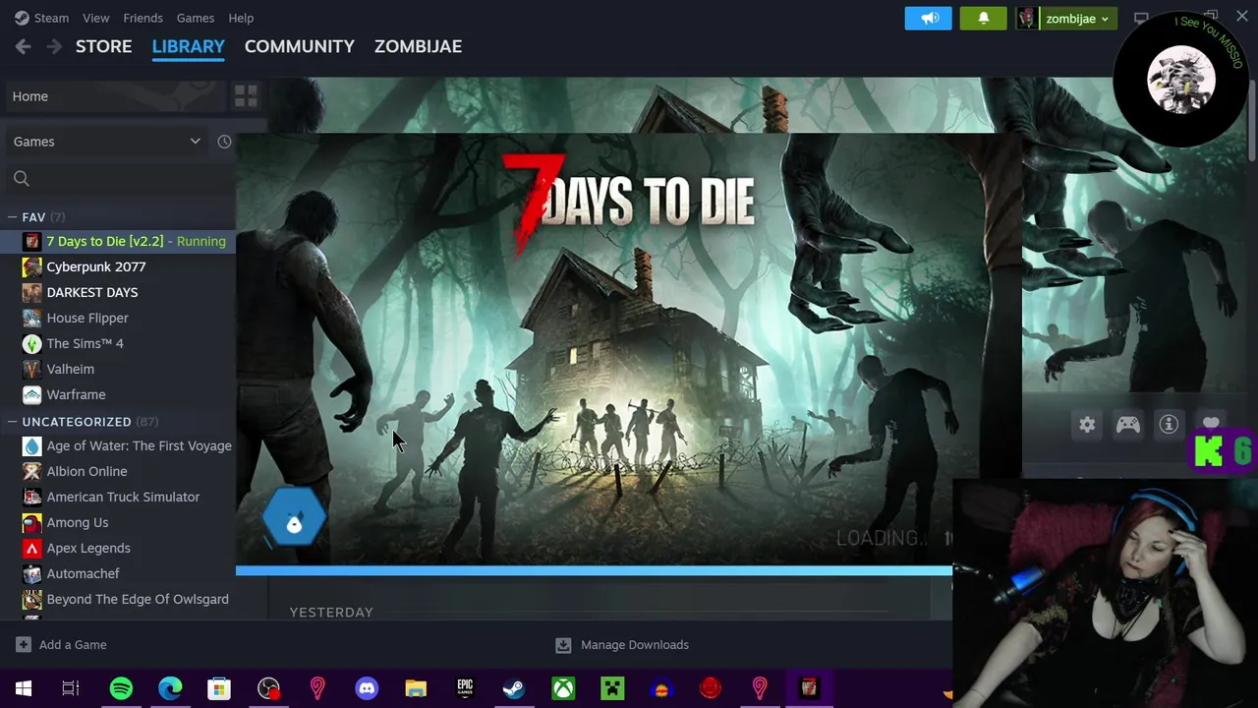Open Steam from taskbar
Image resolution: width=1258 pixels, height=708 pixels.
coord(514,688)
